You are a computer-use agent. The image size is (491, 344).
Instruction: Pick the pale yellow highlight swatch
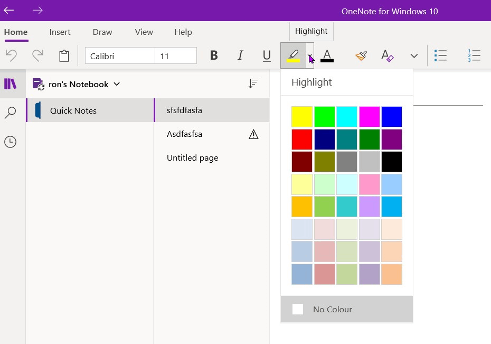click(302, 184)
